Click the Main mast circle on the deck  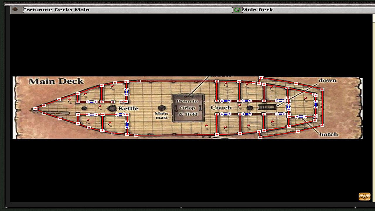pyautogui.click(x=161, y=108)
